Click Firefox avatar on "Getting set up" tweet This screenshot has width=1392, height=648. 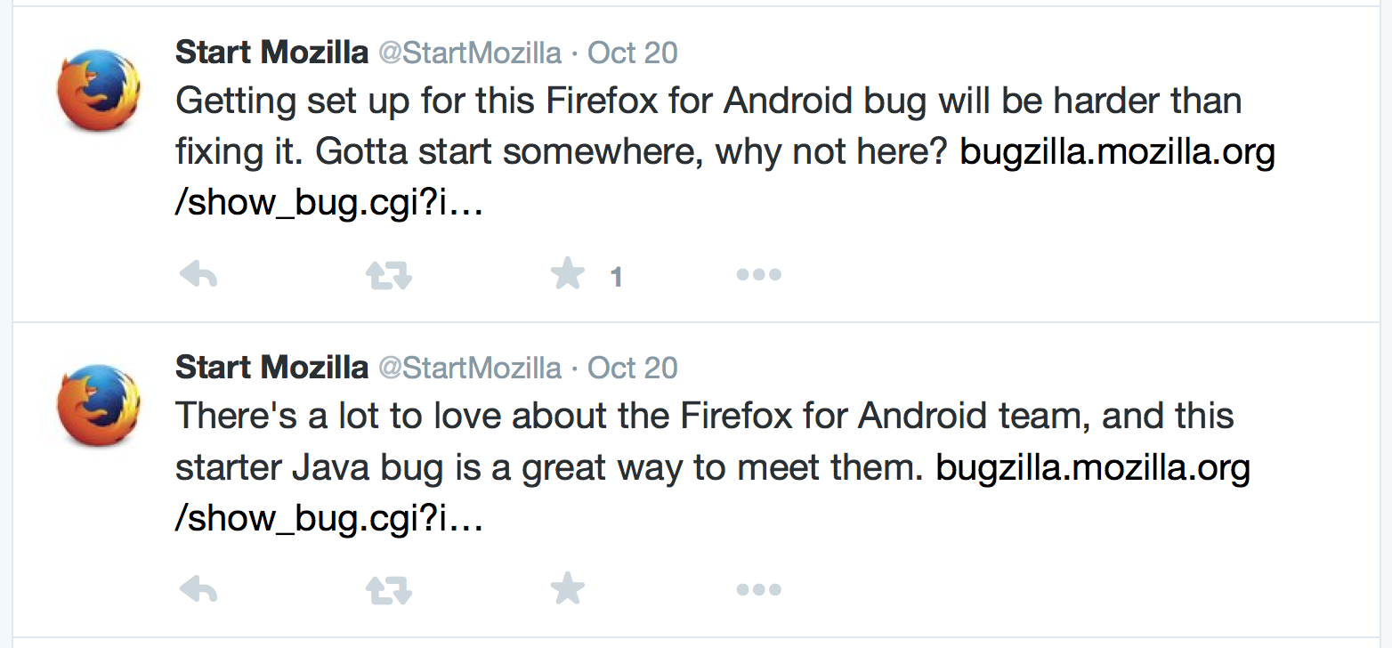(x=98, y=91)
